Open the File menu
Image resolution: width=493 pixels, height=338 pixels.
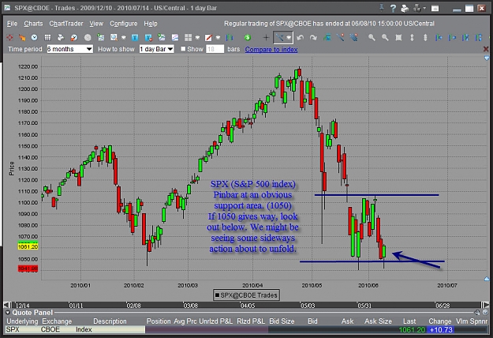tap(12, 24)
